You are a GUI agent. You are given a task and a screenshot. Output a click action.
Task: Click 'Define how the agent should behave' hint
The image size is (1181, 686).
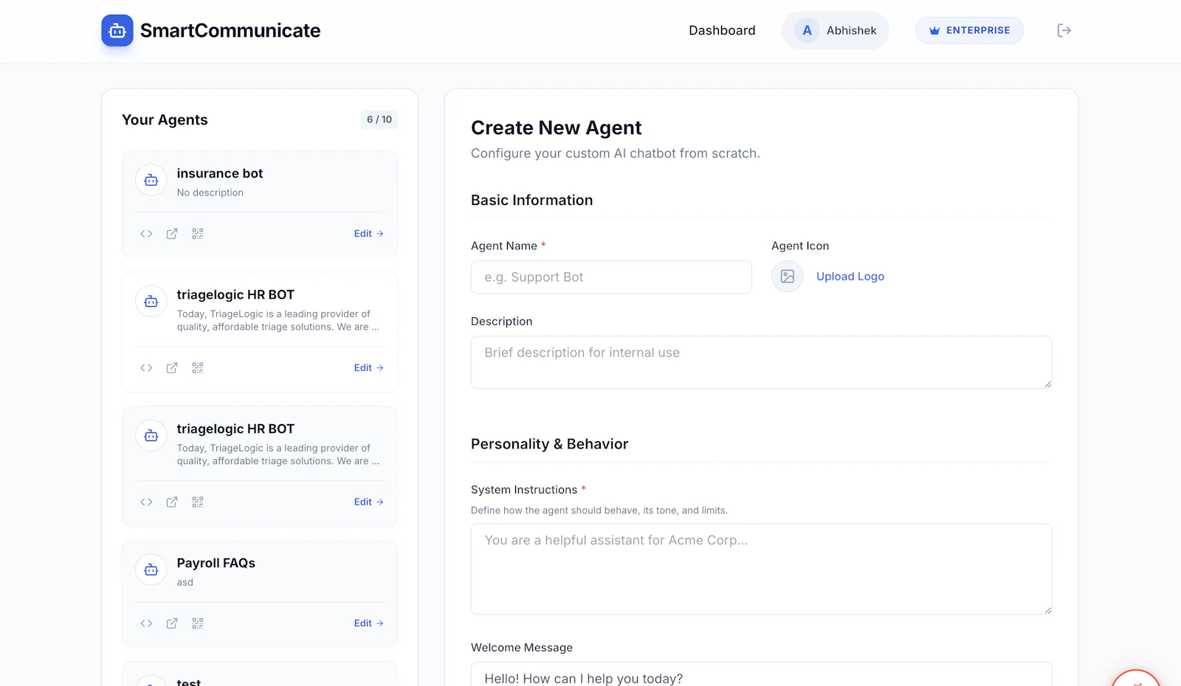tap(599, 510)
